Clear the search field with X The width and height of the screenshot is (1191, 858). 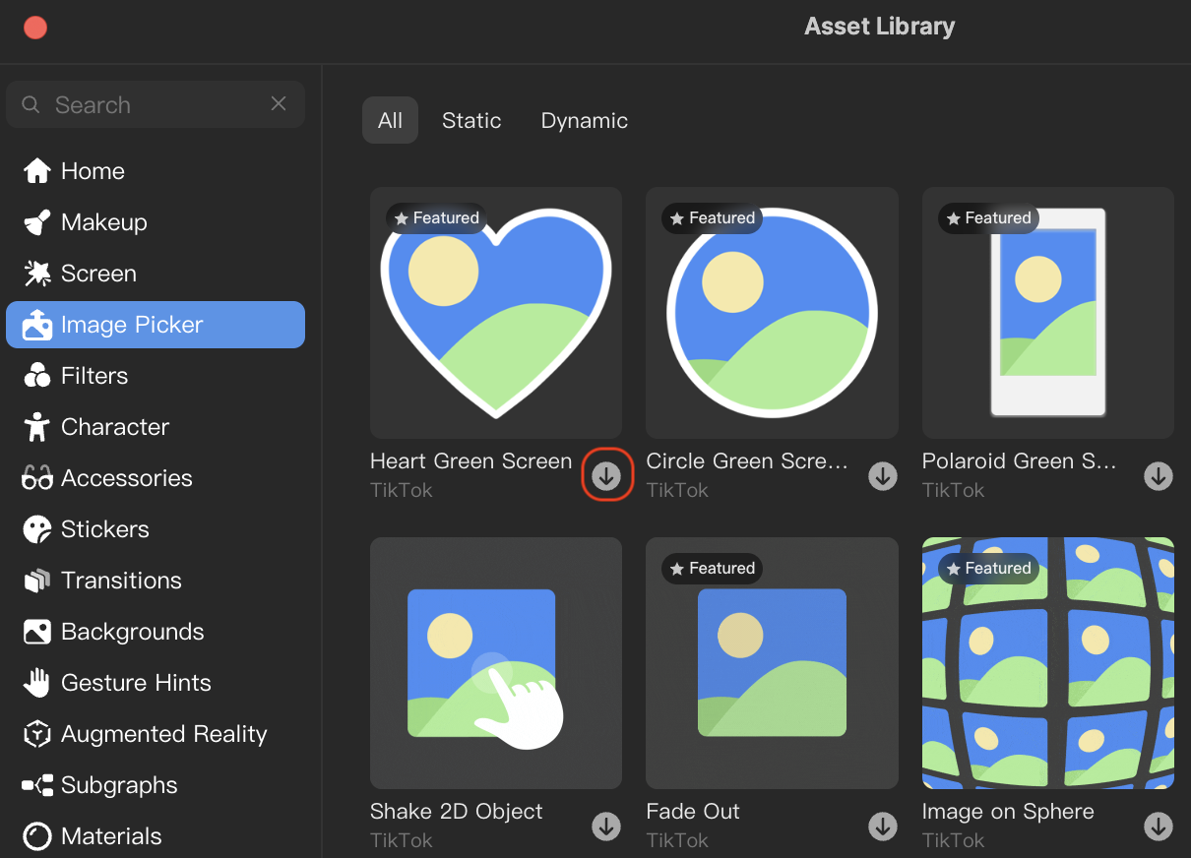279,103
